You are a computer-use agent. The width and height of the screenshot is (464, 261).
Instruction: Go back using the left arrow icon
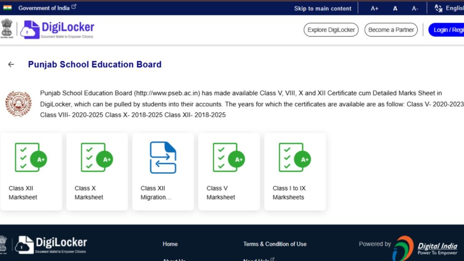pyautogui.click(x=11, y=64)
